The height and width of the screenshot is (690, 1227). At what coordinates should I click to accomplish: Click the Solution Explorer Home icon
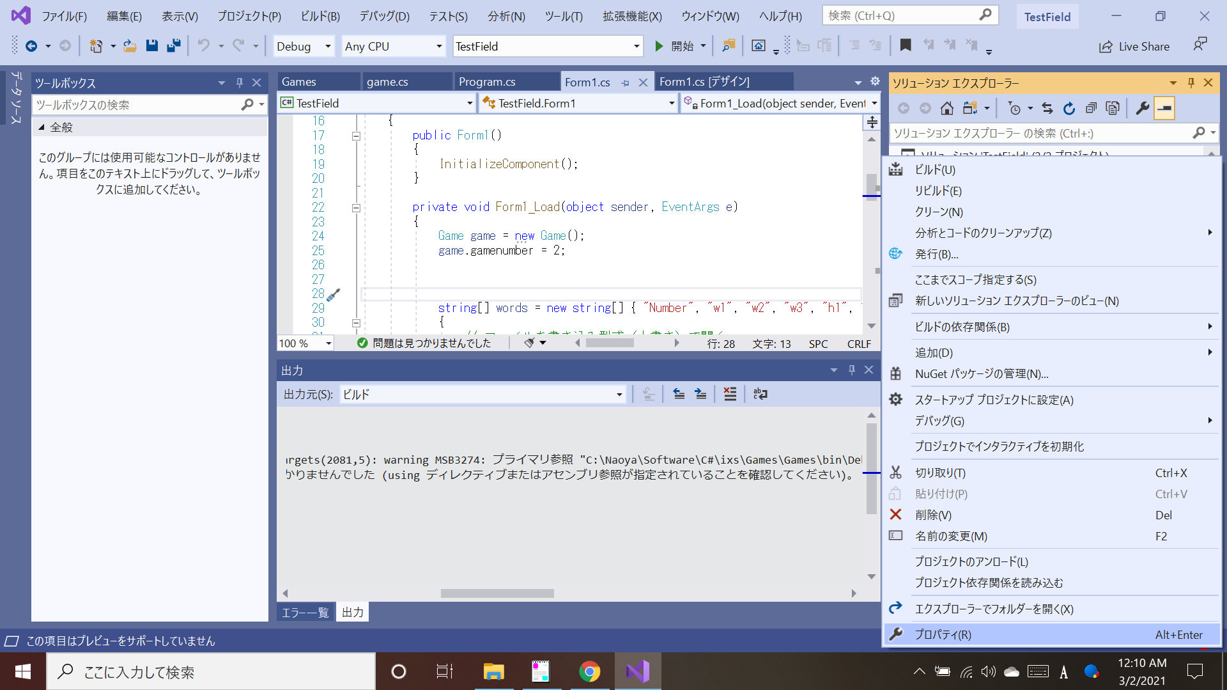pyautogui.click(x=947, y=109)
